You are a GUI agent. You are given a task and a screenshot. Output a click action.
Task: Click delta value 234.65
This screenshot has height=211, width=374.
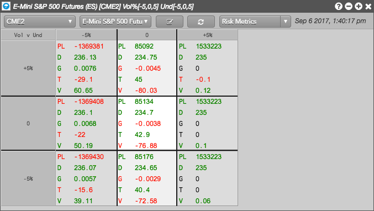[146, 167]
